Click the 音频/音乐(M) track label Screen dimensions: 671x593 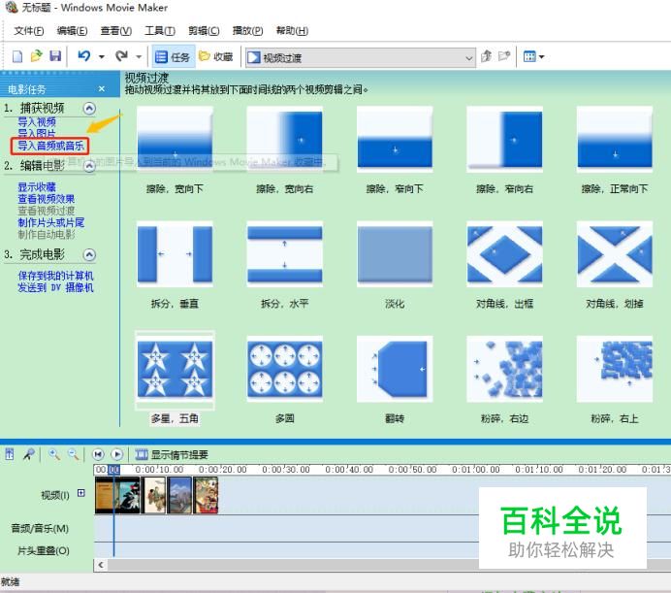coord(40,529)
